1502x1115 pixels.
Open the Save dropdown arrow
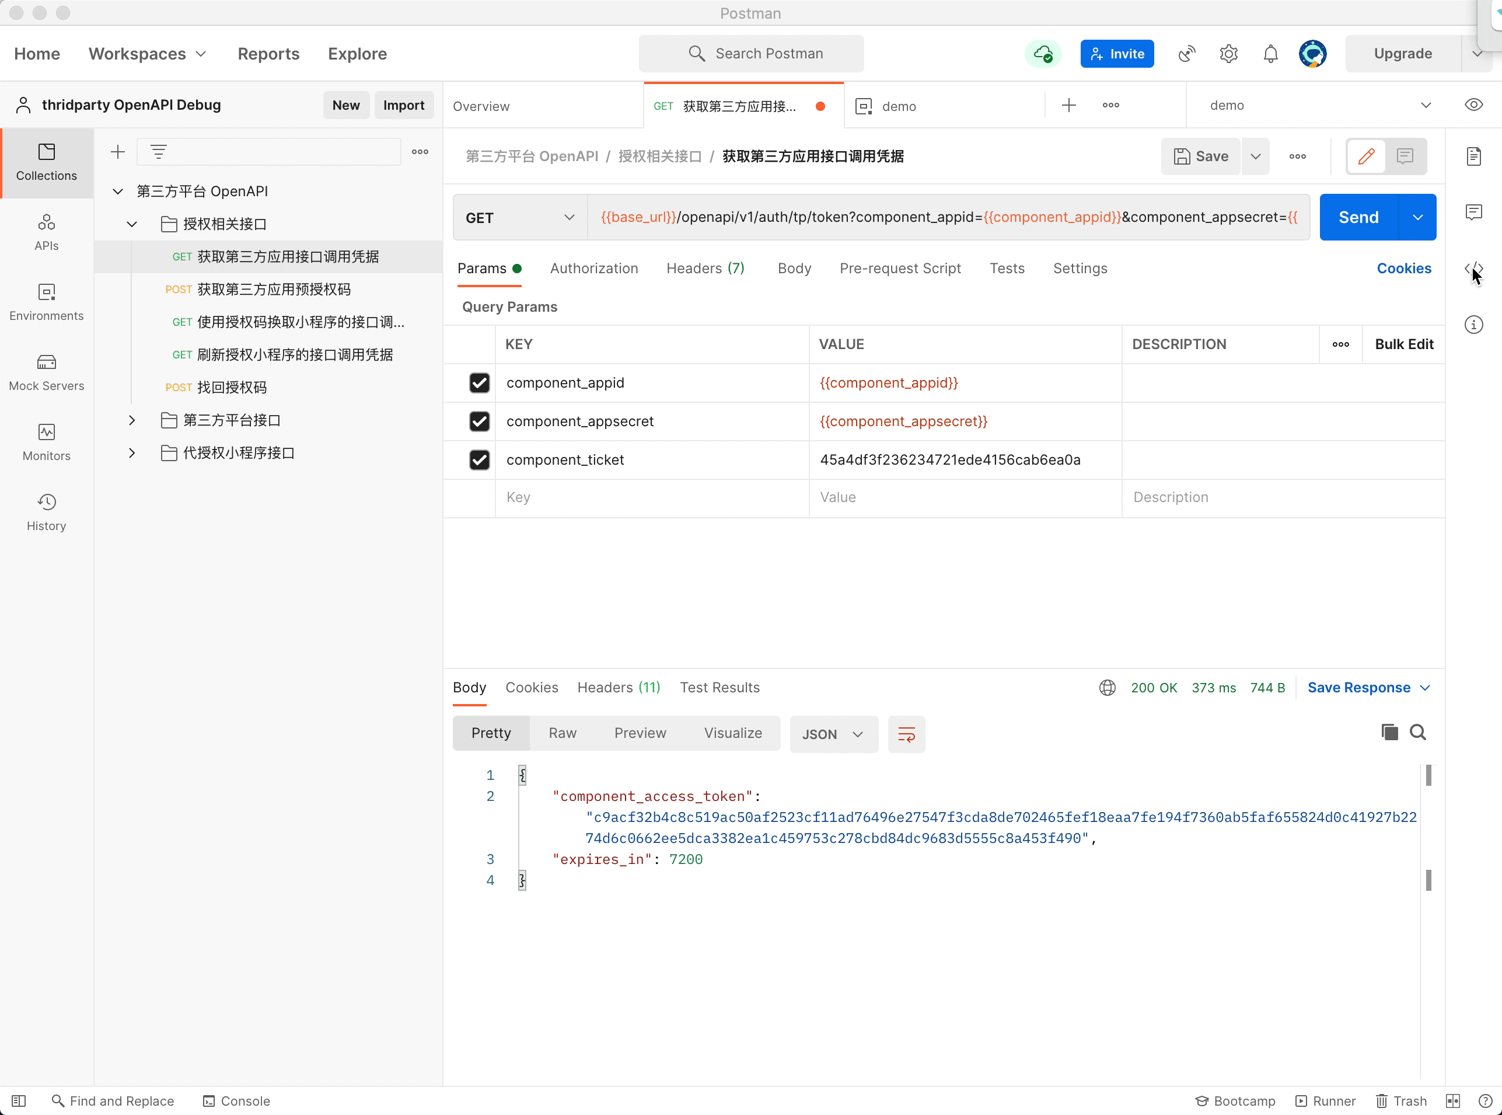1255,156
